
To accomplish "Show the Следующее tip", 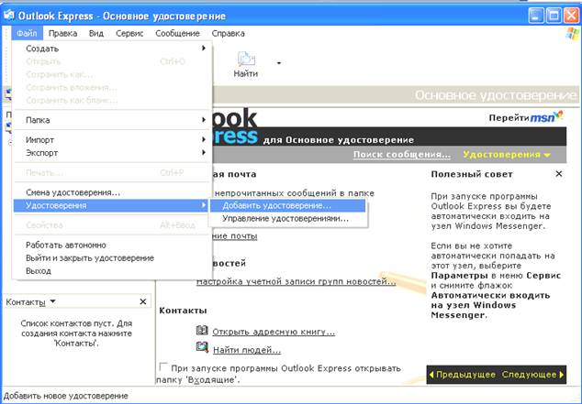I will (533, 375).
